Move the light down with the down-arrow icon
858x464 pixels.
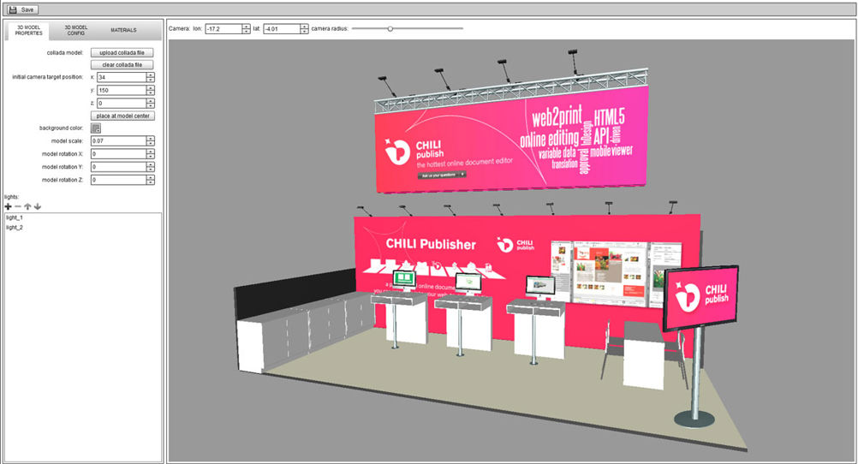[37, 207]
